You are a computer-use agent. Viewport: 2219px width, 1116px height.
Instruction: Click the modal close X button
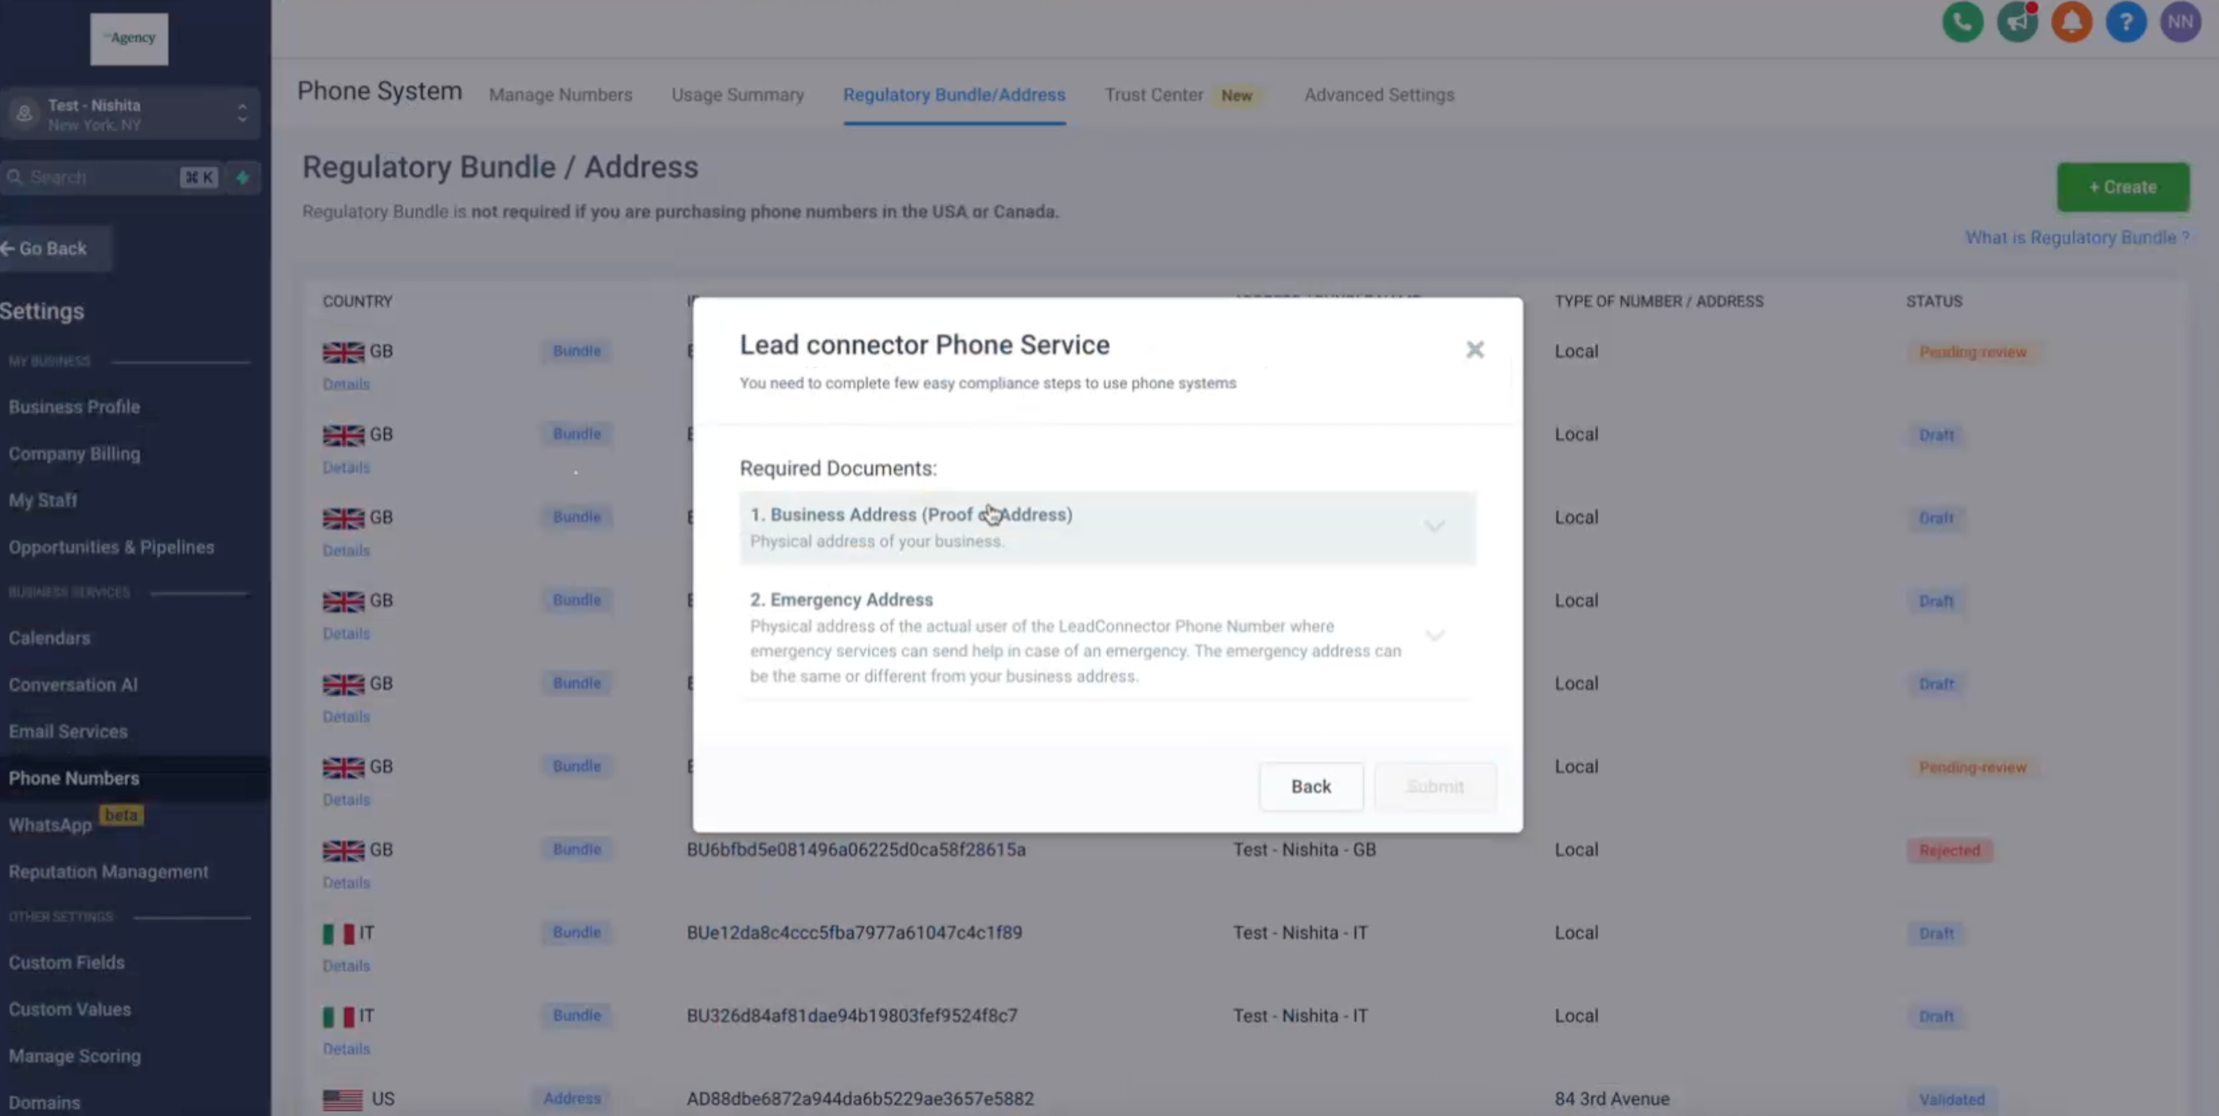[1475, 349]
